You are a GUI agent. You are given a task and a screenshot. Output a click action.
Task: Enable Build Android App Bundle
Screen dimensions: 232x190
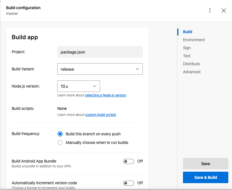pyautogui.click(x=128, y=161)
